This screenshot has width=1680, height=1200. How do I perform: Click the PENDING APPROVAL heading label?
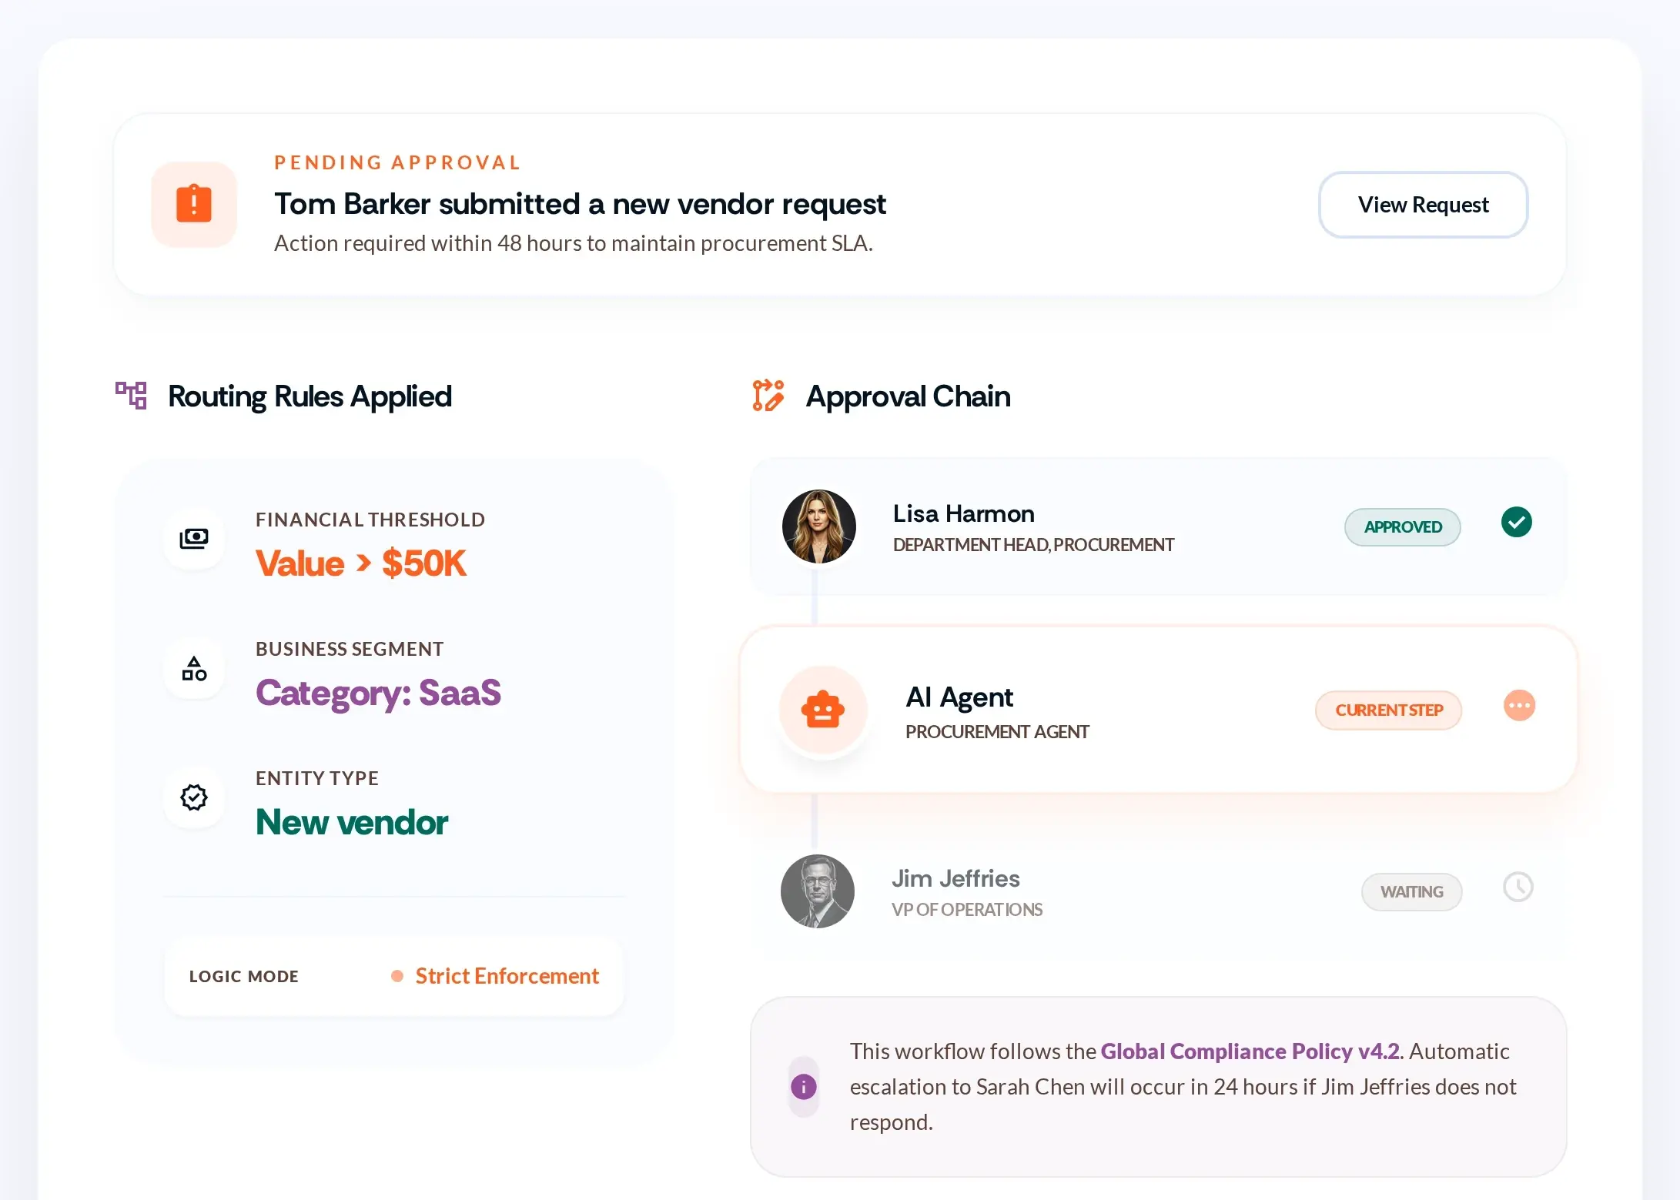[397, 162]
